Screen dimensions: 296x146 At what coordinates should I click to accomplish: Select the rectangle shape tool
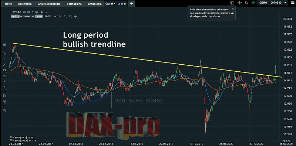click(x=4, y=70)
